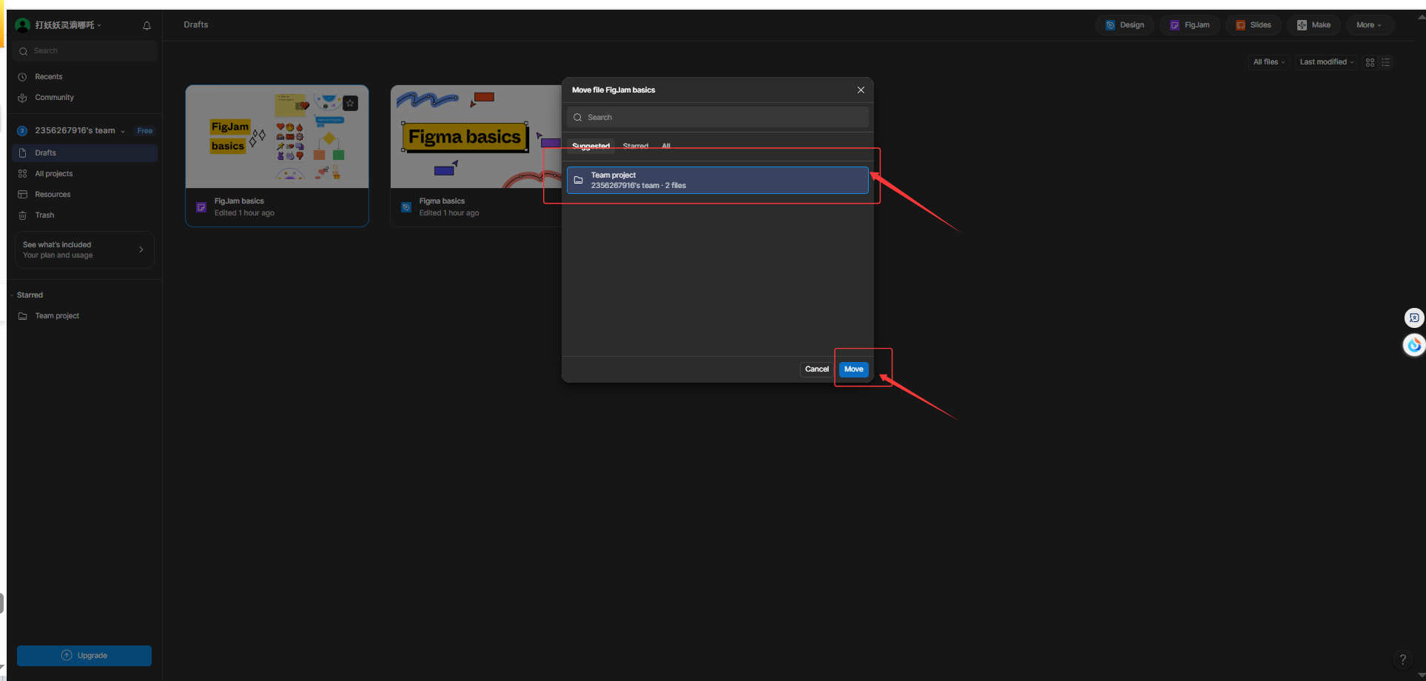The width and height of the screenshot is (1426, 681).
Task: Open the Figma basics thumbnail
Action: (x=477, y=137)
